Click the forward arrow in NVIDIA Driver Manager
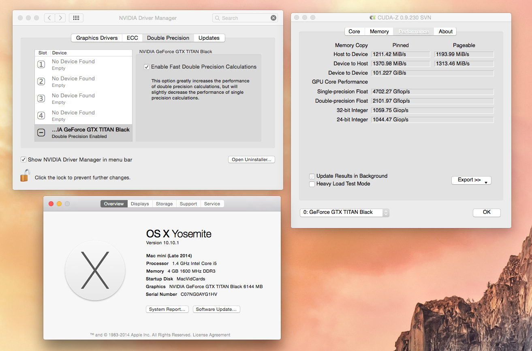 click(60, 18)
